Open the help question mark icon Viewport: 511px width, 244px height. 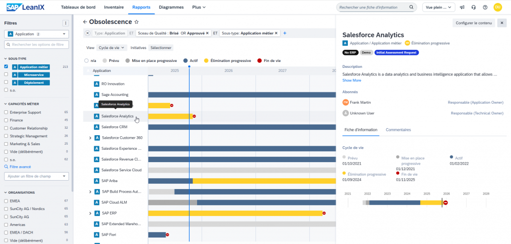tap(485, 7)
